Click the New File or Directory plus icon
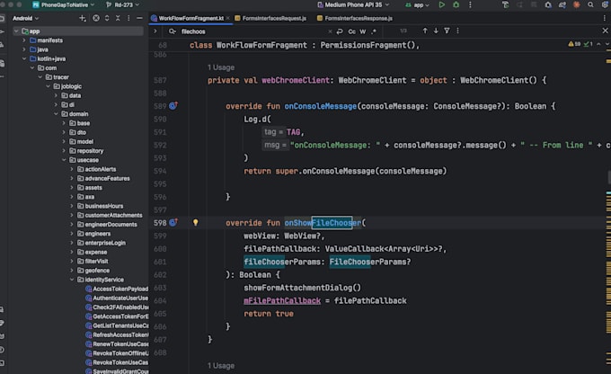Image resolution: width=611 pixels, height=374 pixels. tap(83, 18)
